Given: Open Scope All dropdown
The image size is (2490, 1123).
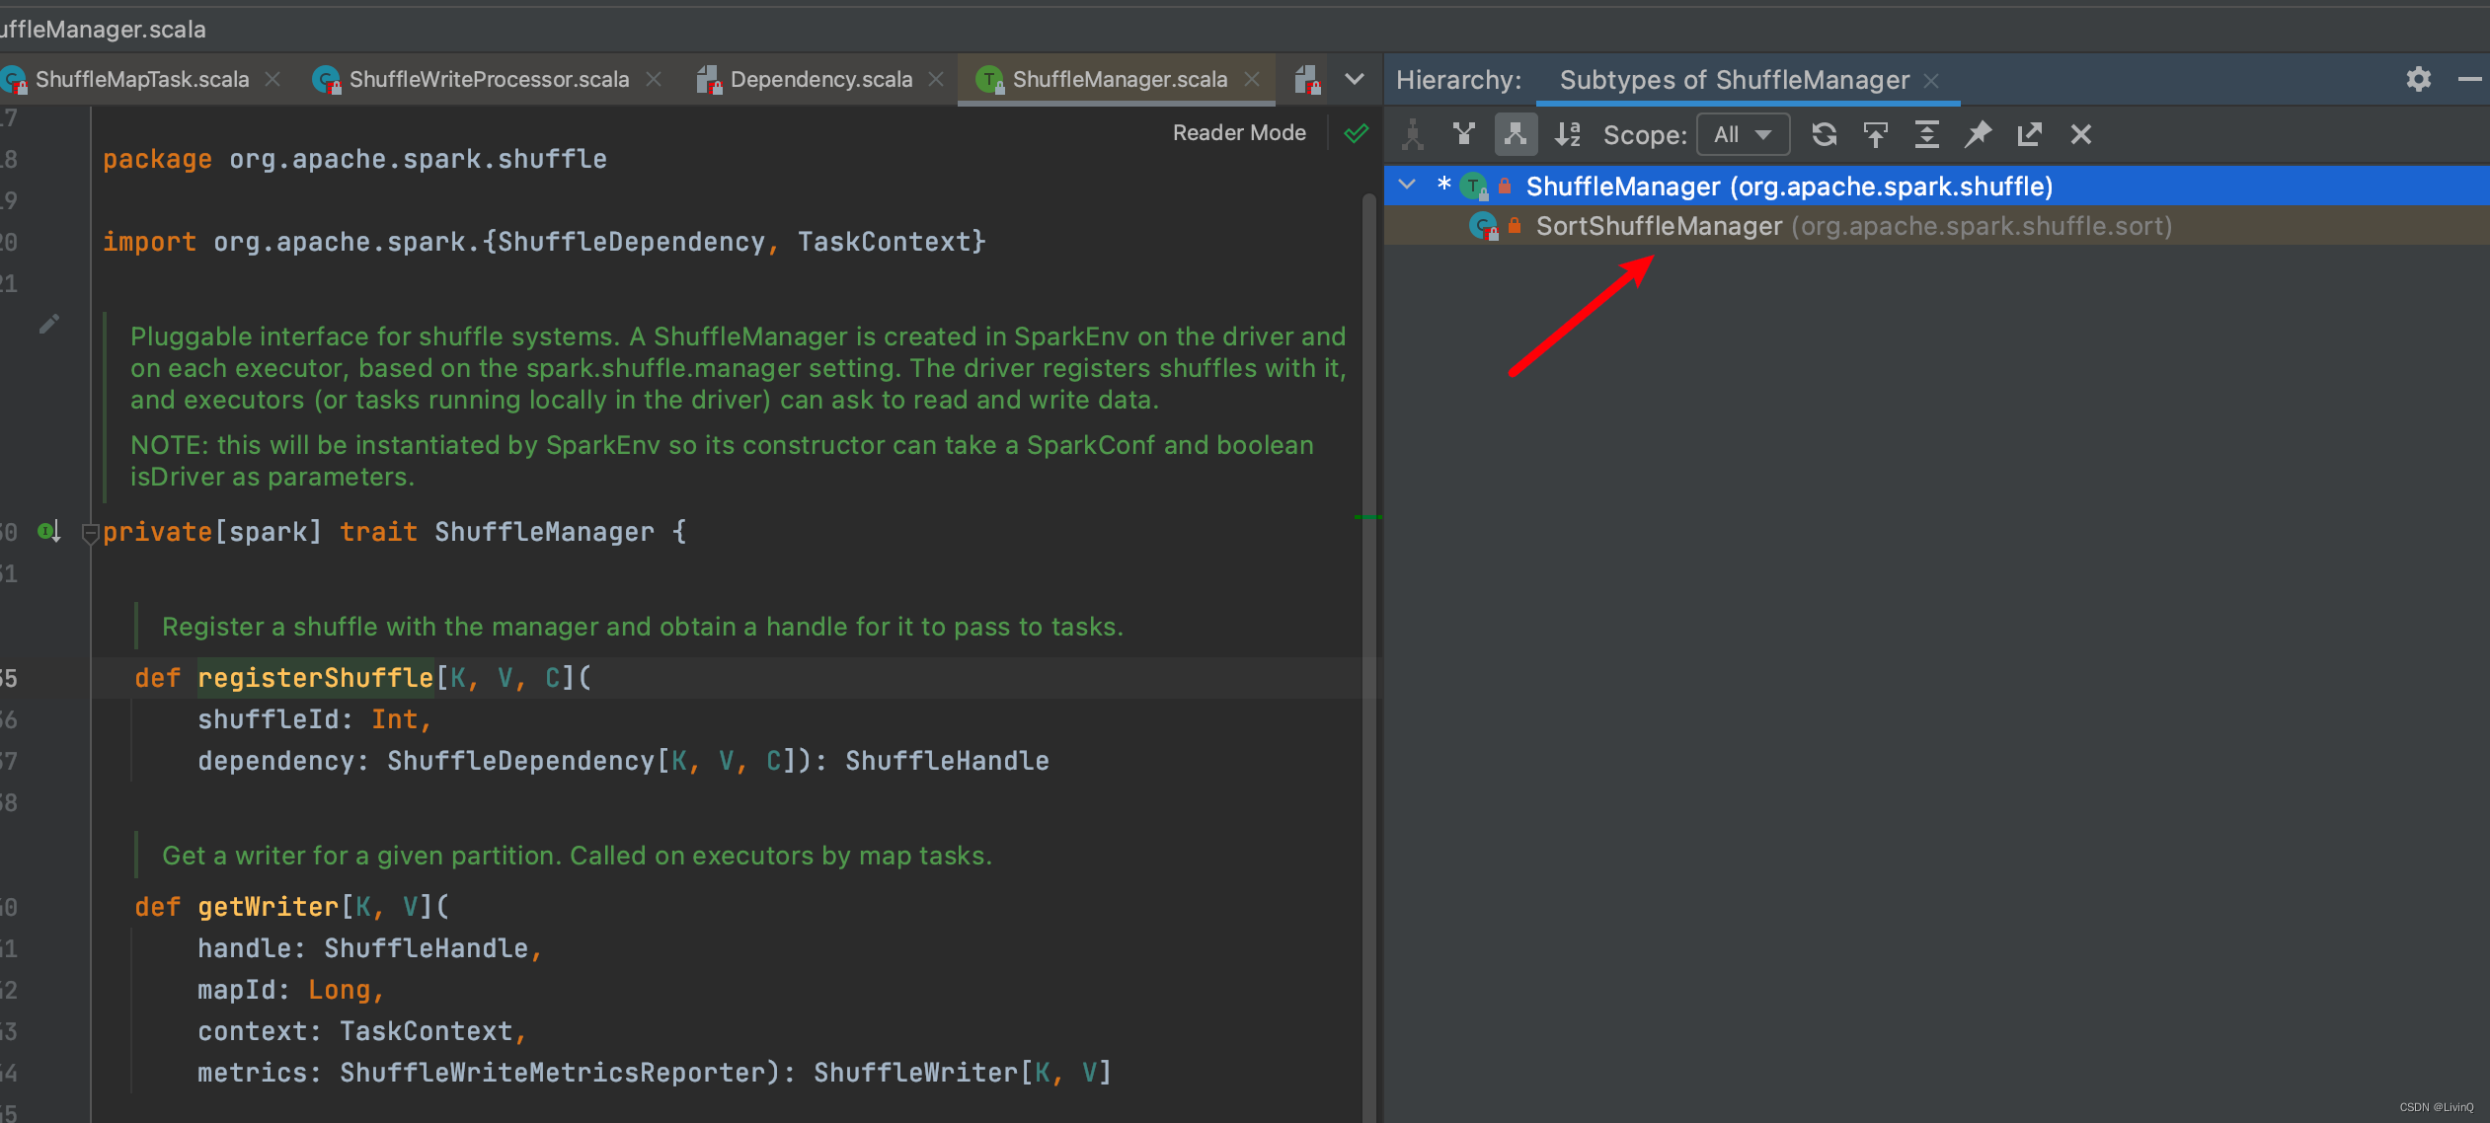Looking at the screenshot, I should pyautogui.click(x=1743, y=134).
